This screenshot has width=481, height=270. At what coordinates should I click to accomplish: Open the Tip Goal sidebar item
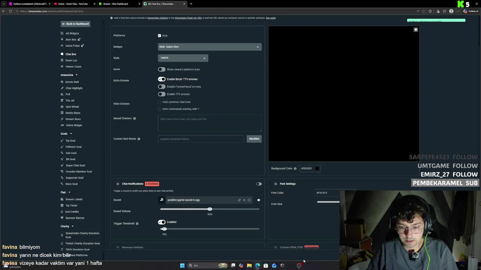coord(70,141)
